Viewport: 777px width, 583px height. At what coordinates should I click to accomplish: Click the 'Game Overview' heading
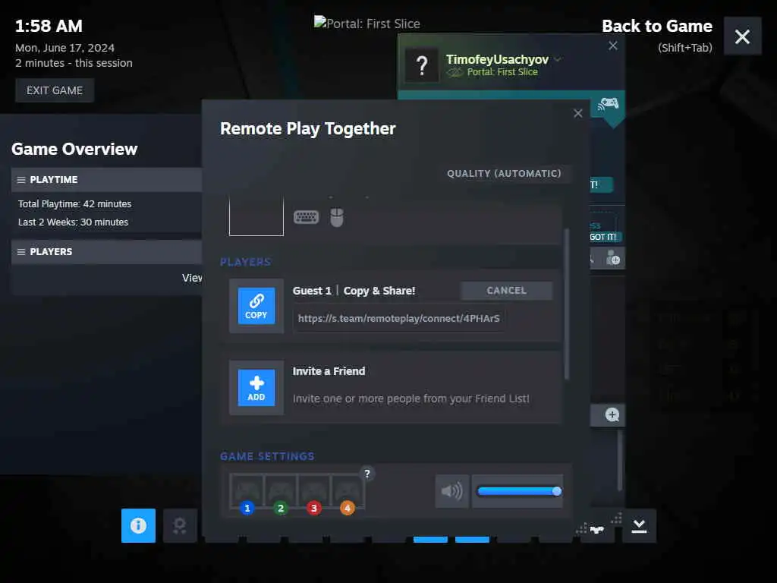click(x=74, y=150)
